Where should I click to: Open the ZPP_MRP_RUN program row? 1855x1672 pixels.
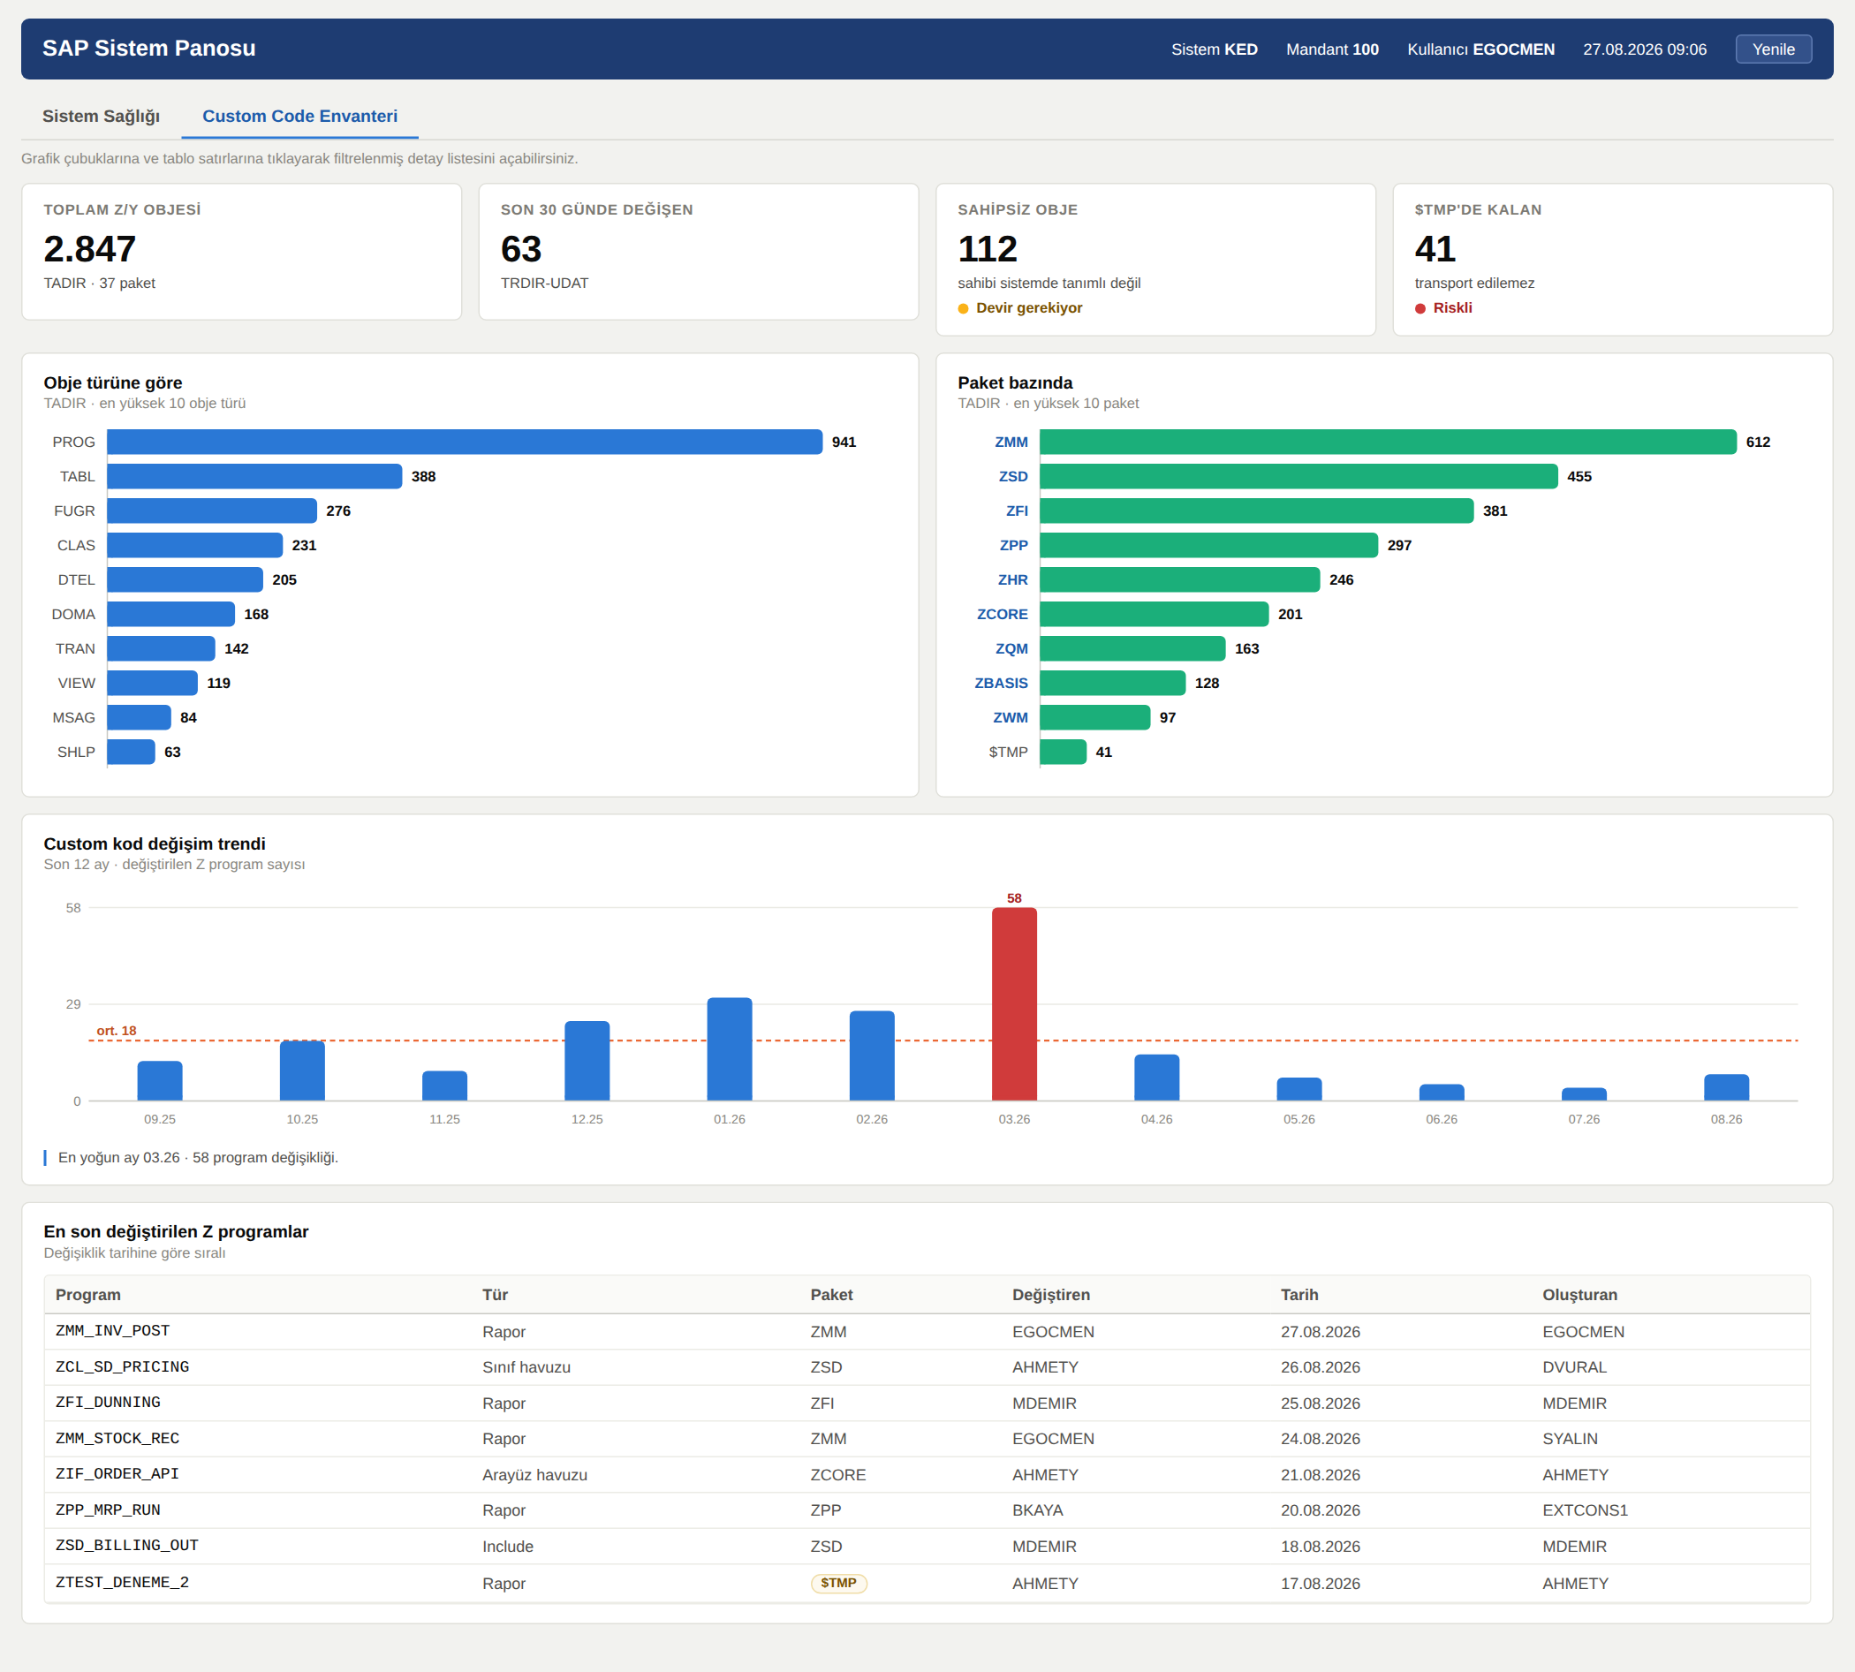click(x=927, y=1511)
